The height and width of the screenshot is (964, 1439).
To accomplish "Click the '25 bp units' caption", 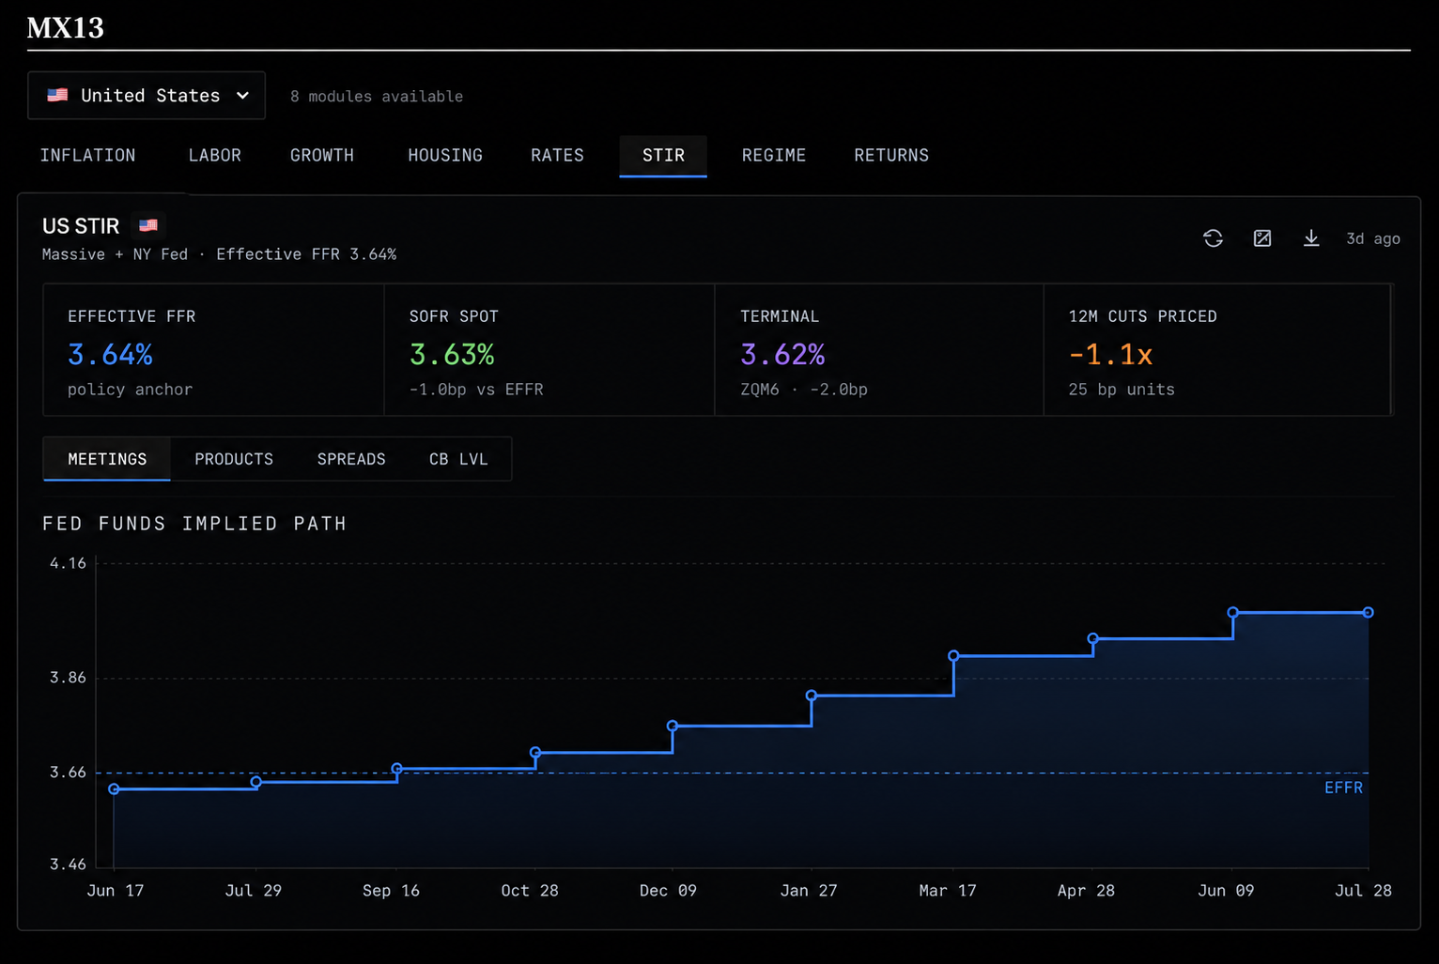I will point(1122,390).
